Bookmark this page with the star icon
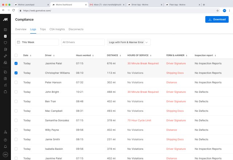Image resolution: width=233 pixels, height=160 pixels. [x=218, y=11]
